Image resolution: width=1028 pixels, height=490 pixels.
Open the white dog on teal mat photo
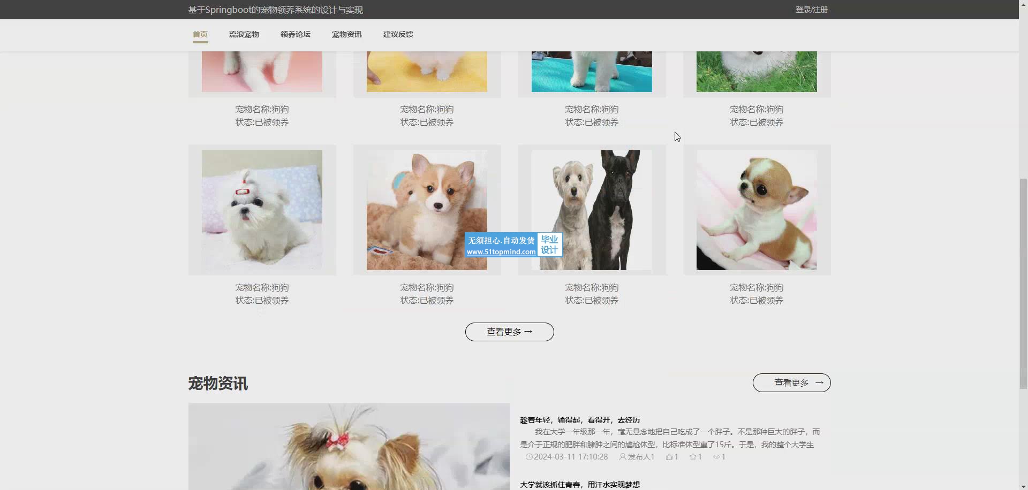point(592,72)
